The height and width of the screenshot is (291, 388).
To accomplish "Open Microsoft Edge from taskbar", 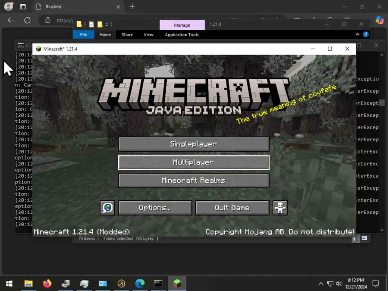I will (140, 283).
